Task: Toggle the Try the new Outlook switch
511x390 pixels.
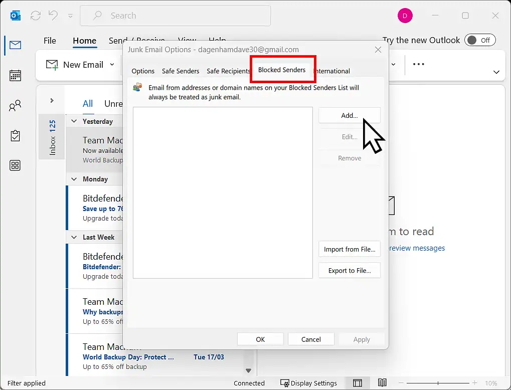Action: click(480, 40)
